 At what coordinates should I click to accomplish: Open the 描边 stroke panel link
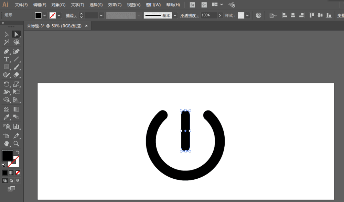(x=71, y=15)
